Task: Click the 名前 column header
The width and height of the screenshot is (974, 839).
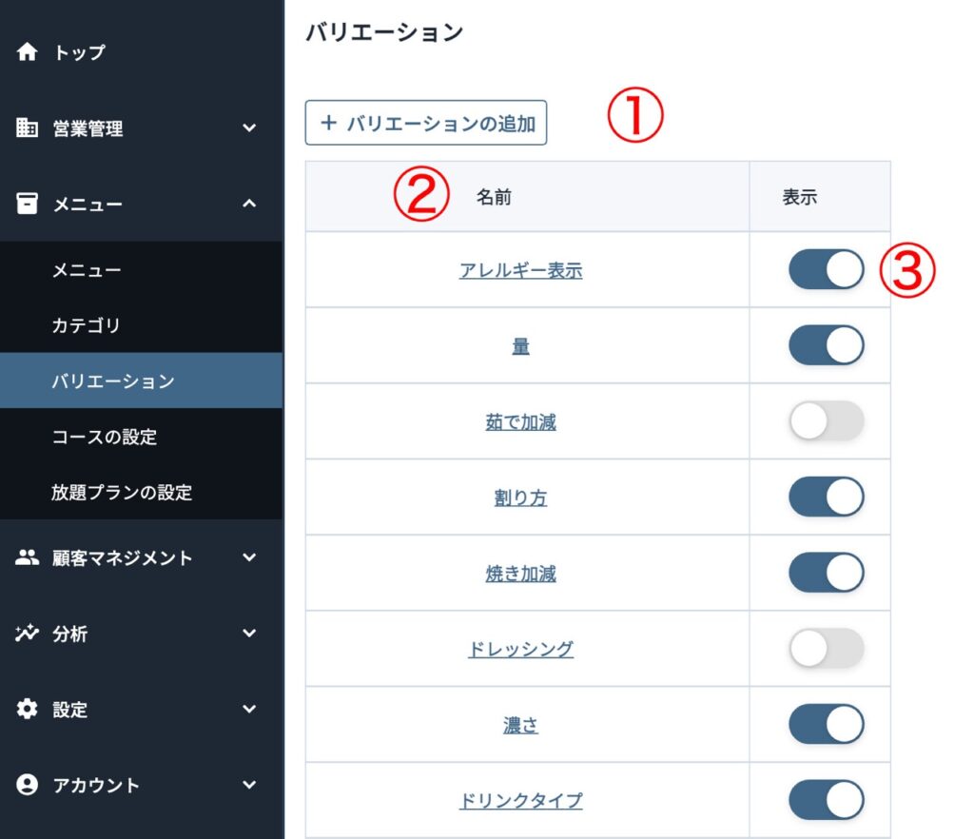Action: [x=494, y=197]
